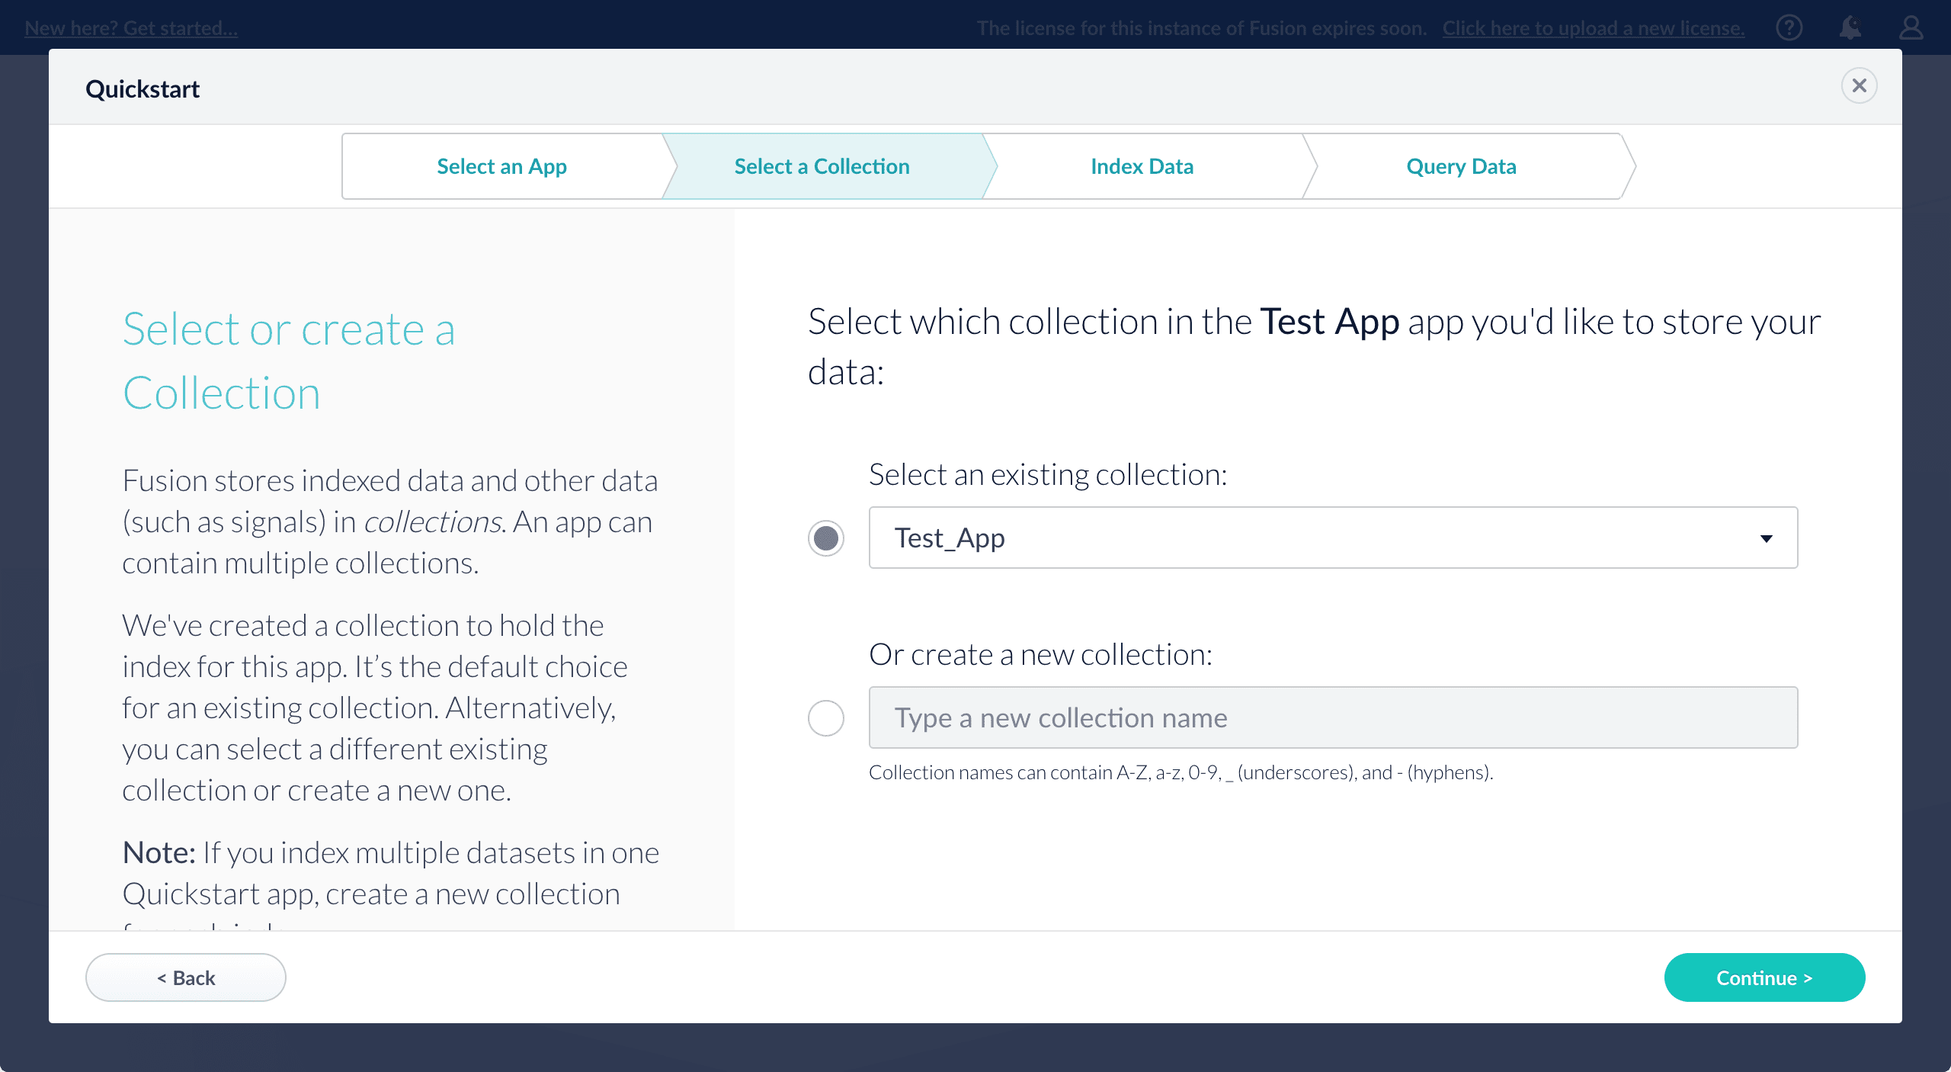Click the Quickstart dialog title

click(x=143, y=89)
